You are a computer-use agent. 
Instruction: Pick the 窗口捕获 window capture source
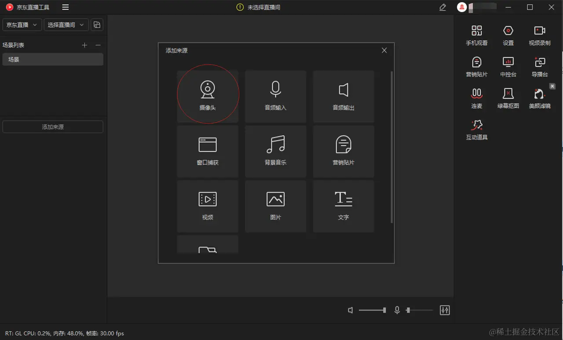(208, 151)
